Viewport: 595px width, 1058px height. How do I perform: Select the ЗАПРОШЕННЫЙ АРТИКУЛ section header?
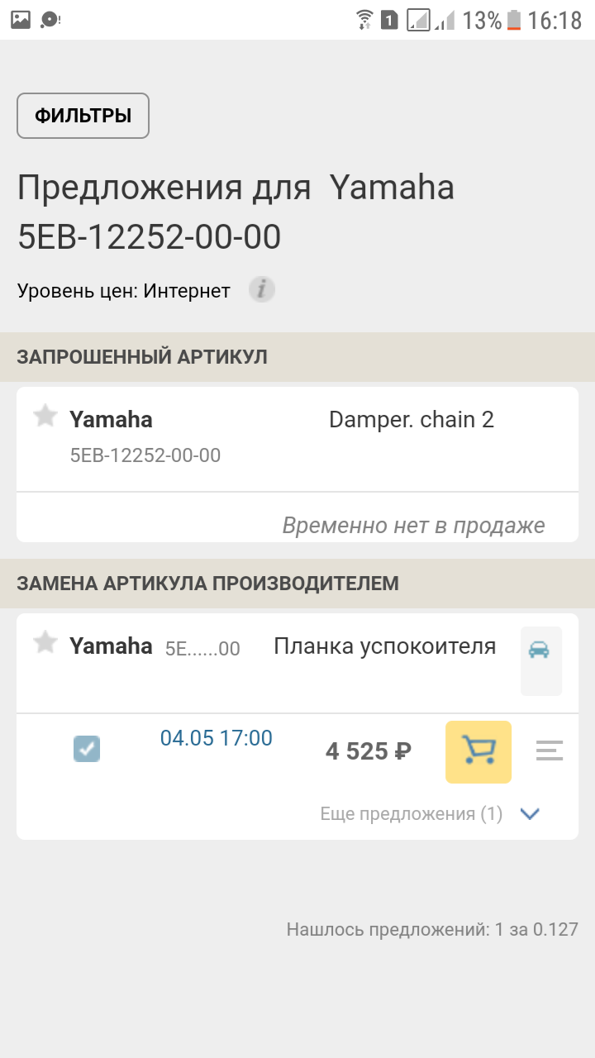(x=142, y=357)
